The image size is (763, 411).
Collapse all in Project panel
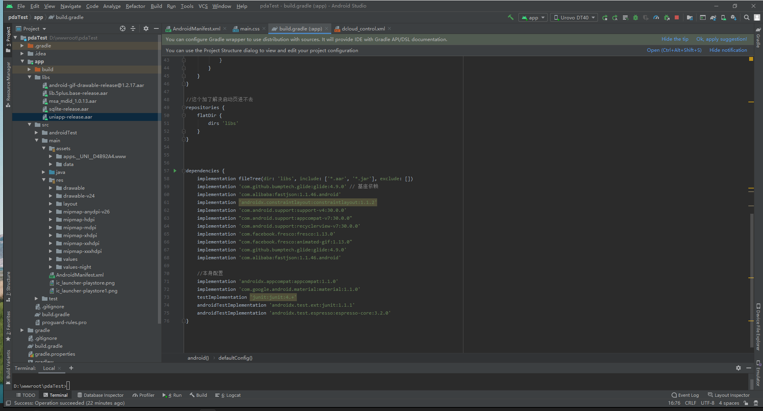point(133,28)
